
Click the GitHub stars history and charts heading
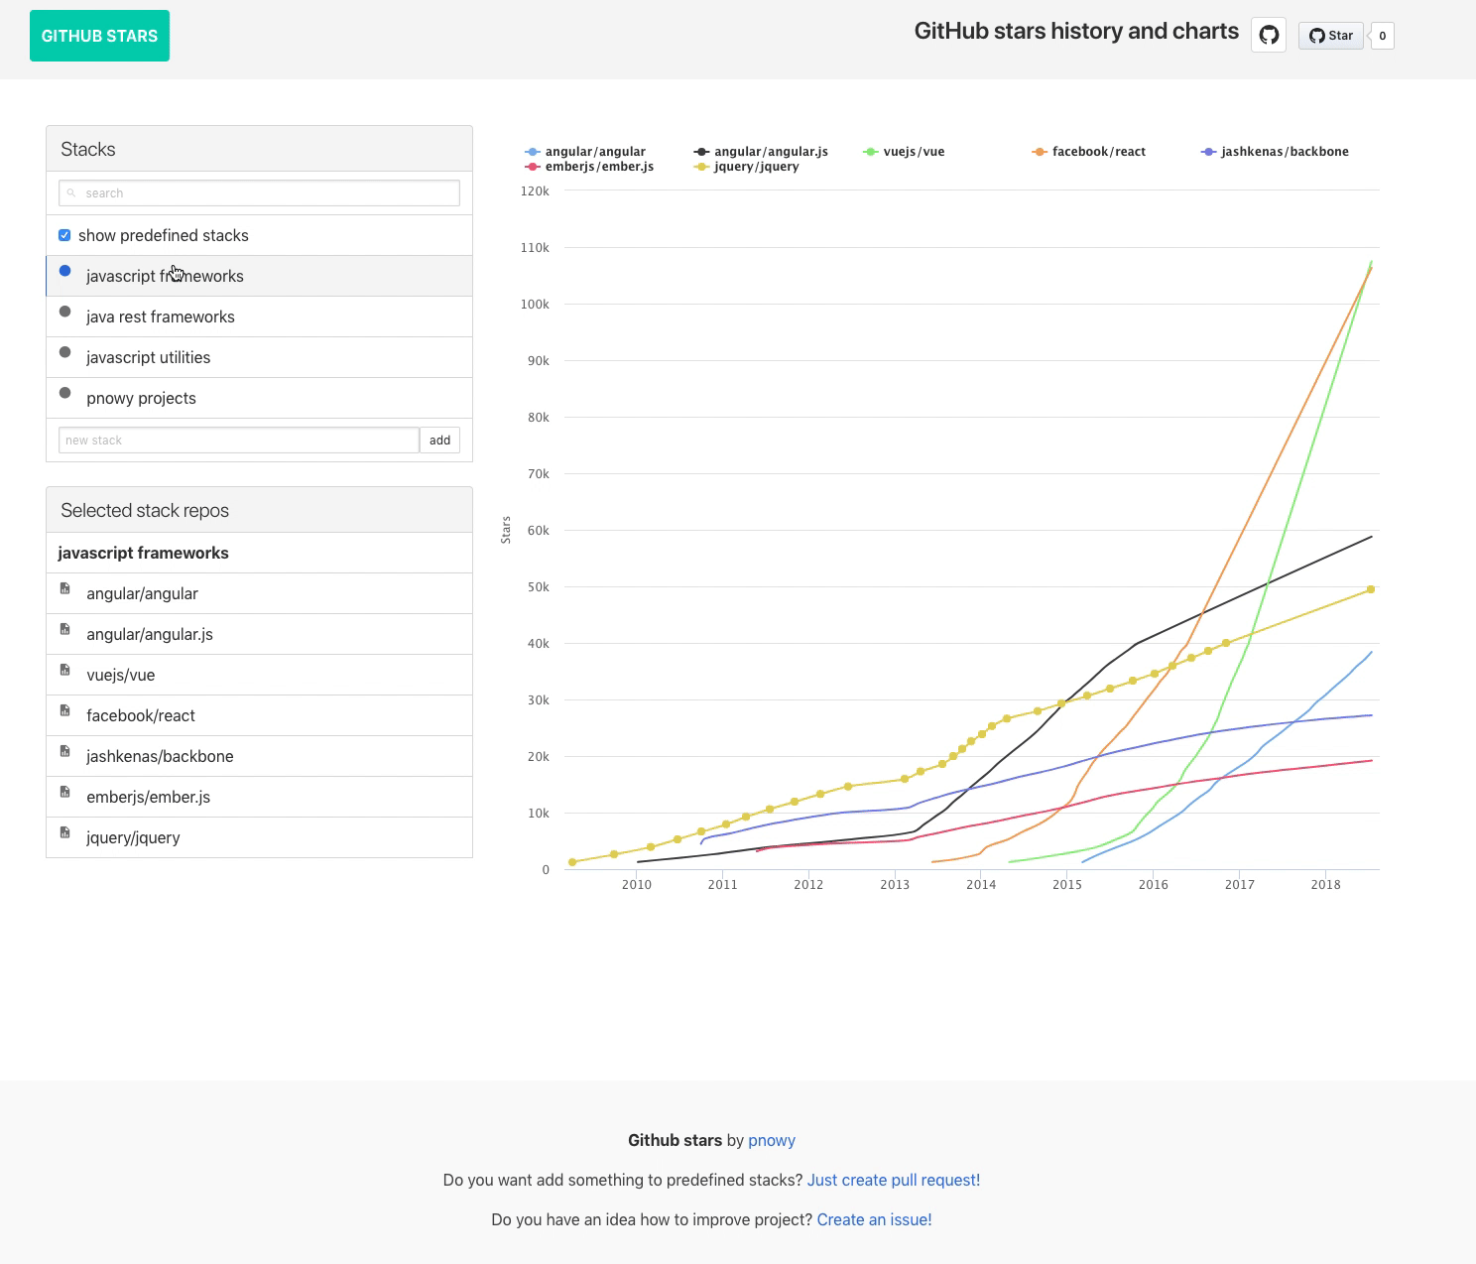pyautogui.click(x=1076, y=31)
